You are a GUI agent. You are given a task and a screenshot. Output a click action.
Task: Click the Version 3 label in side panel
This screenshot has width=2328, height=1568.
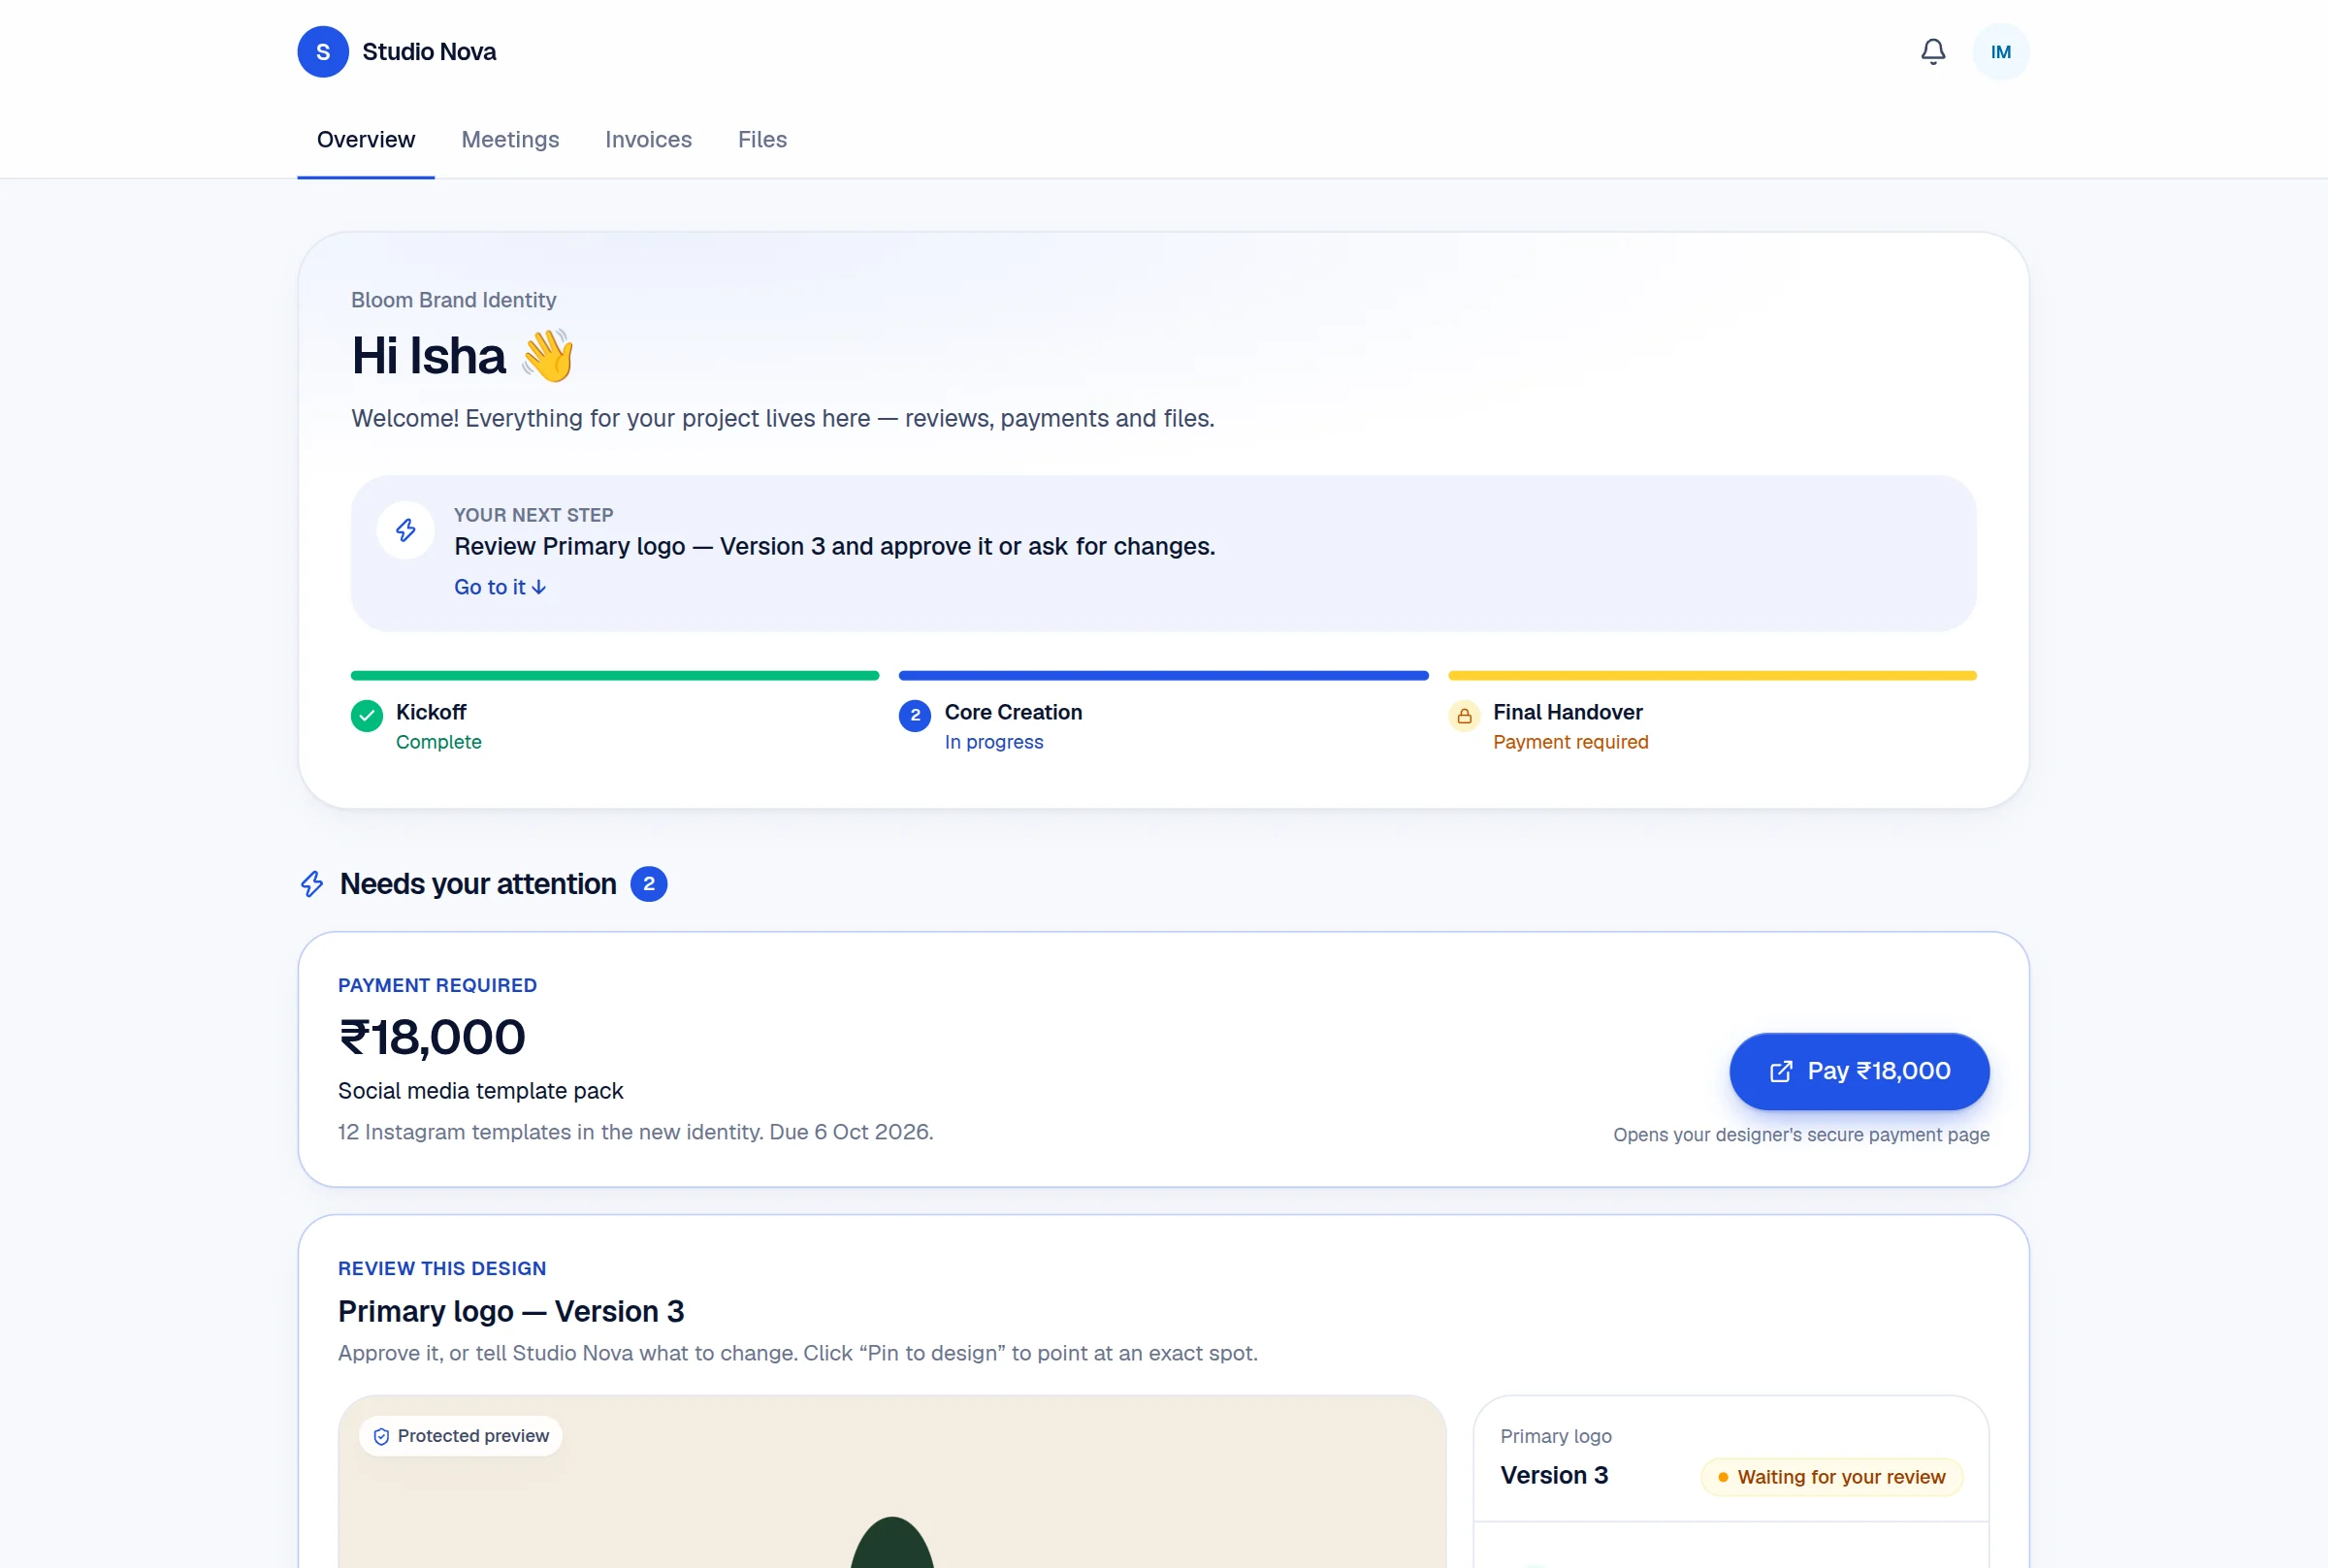(x=1554, y=1477)
